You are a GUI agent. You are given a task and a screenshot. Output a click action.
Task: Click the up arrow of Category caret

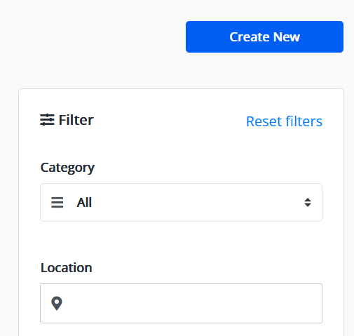pyautogui.click(x=308, y=200)
